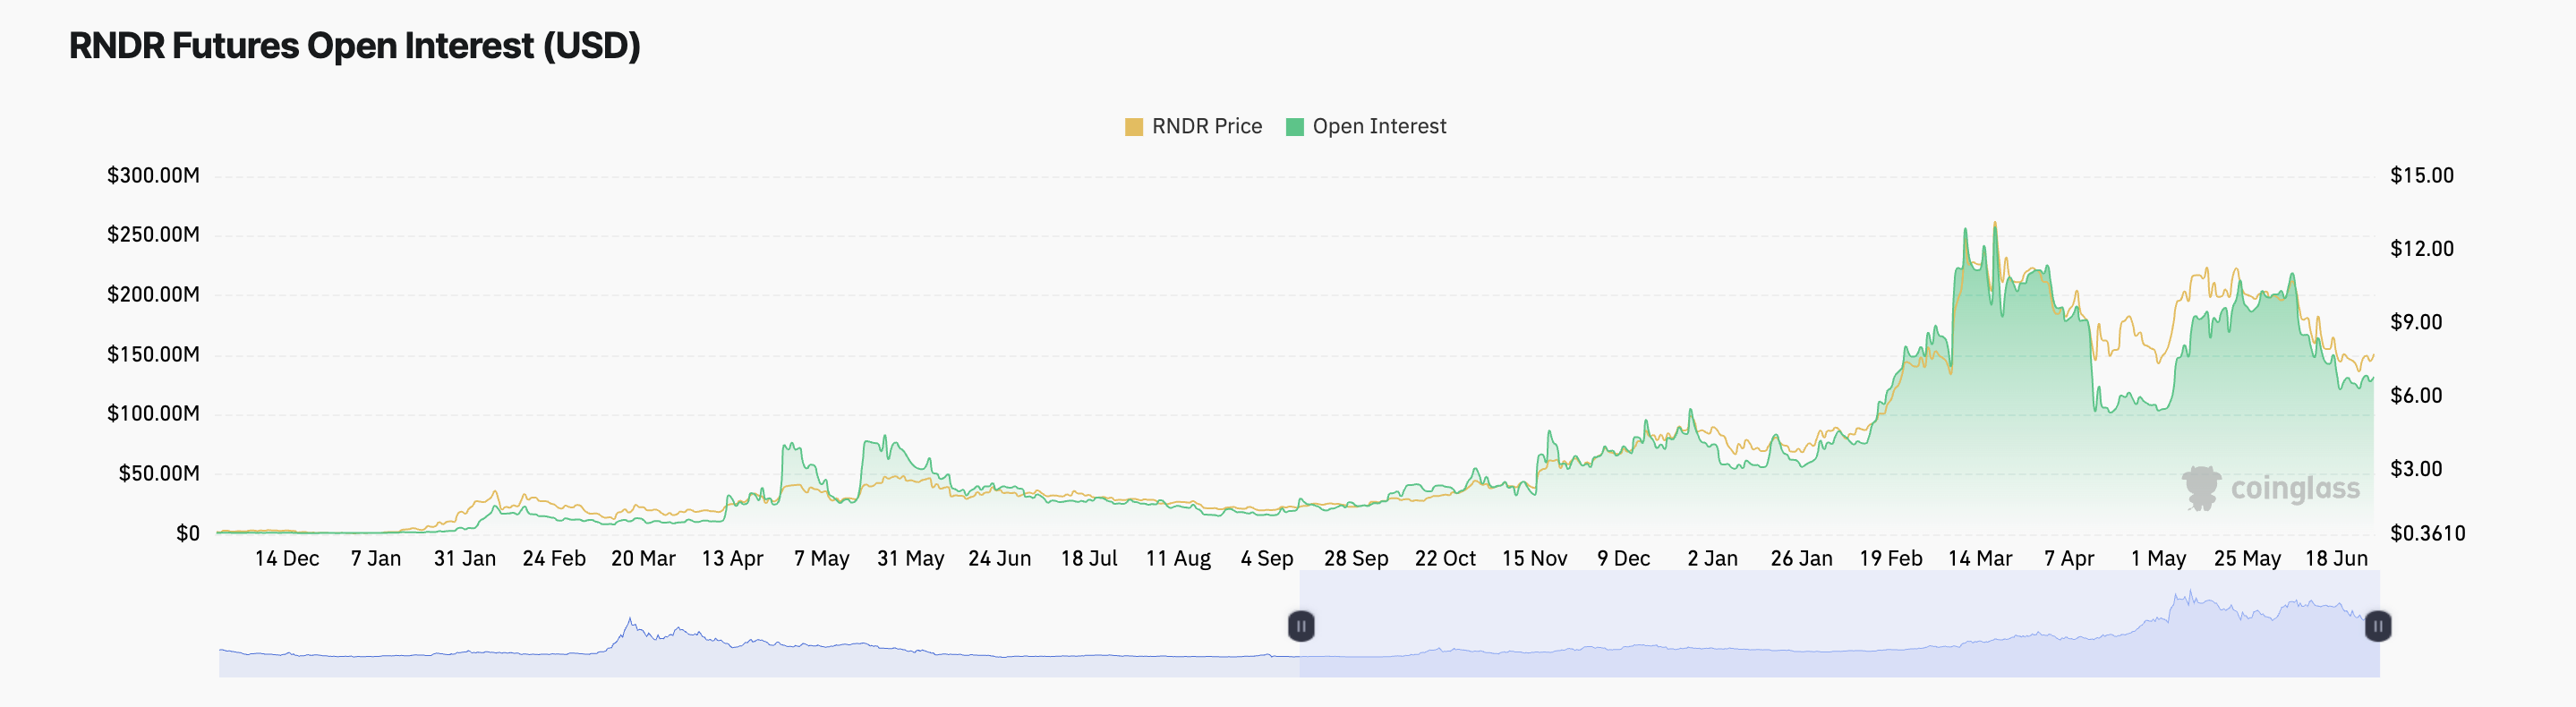The image size is (2576, 707).
Task: Click the $100.00M left axis label
Action: tap(154, 414)
